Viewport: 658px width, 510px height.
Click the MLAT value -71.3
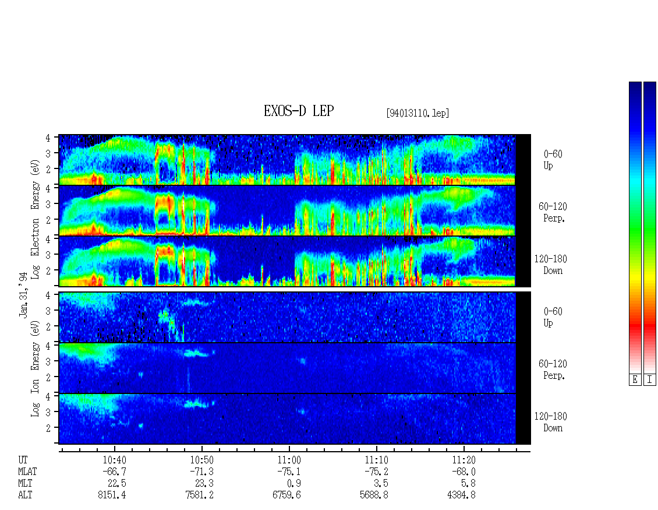coord(202,472)
